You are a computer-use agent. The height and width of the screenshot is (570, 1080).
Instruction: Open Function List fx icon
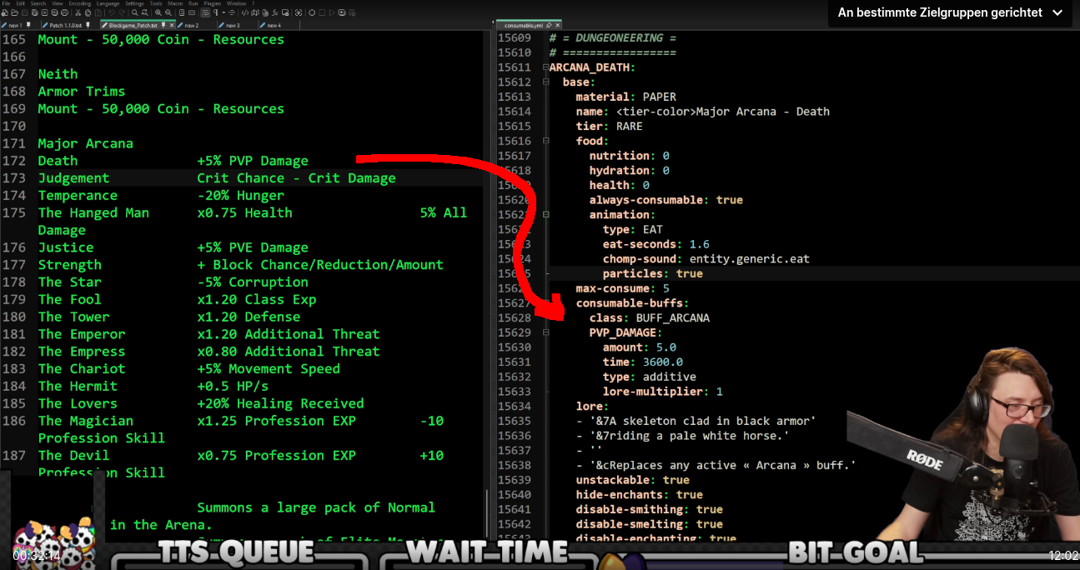[275, 12]
